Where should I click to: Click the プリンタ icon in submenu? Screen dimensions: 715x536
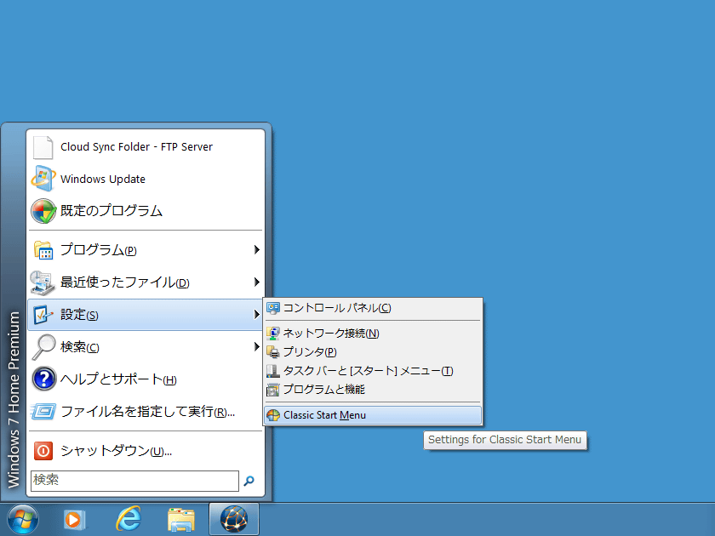tap(273, 352)
